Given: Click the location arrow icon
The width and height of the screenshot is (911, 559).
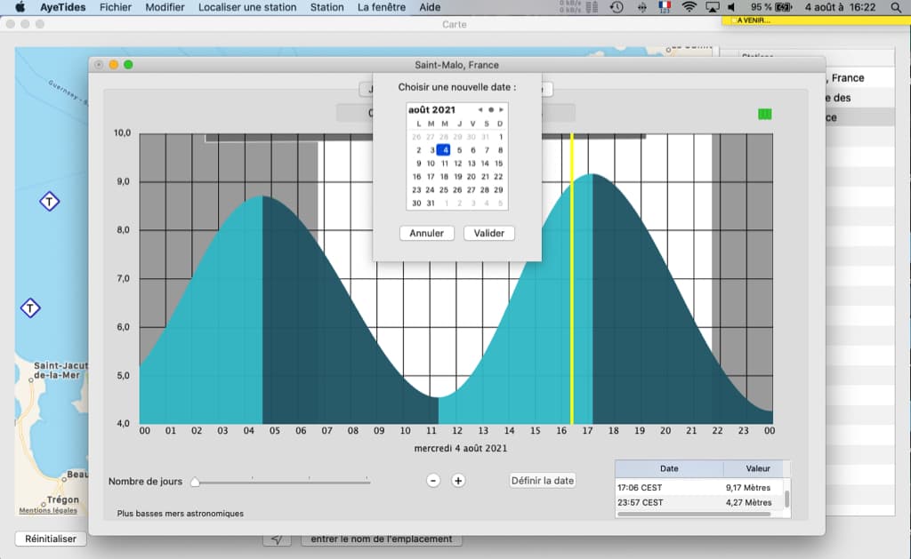Looking at the screenshot, I should (278, 539).
